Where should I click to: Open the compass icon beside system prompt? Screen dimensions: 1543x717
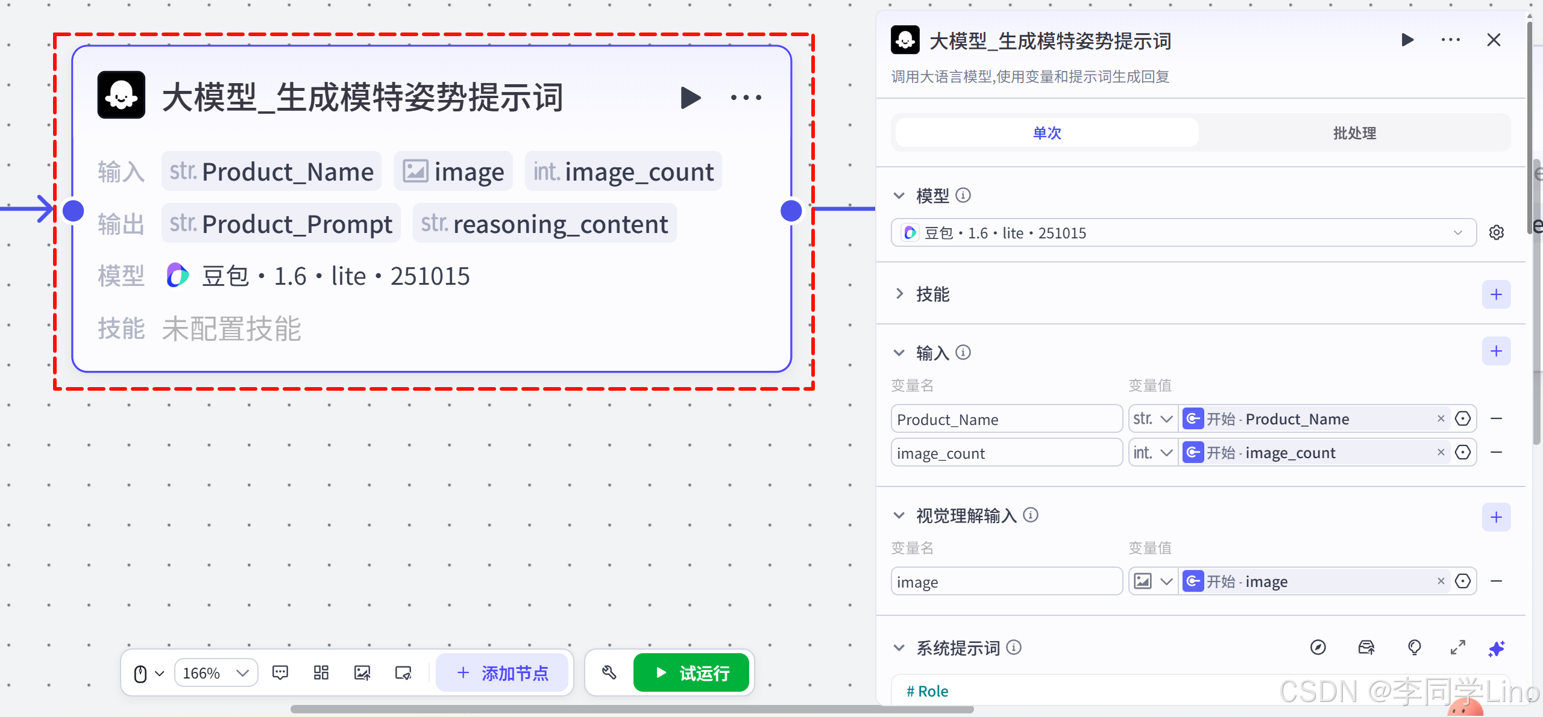[1318, 648]
